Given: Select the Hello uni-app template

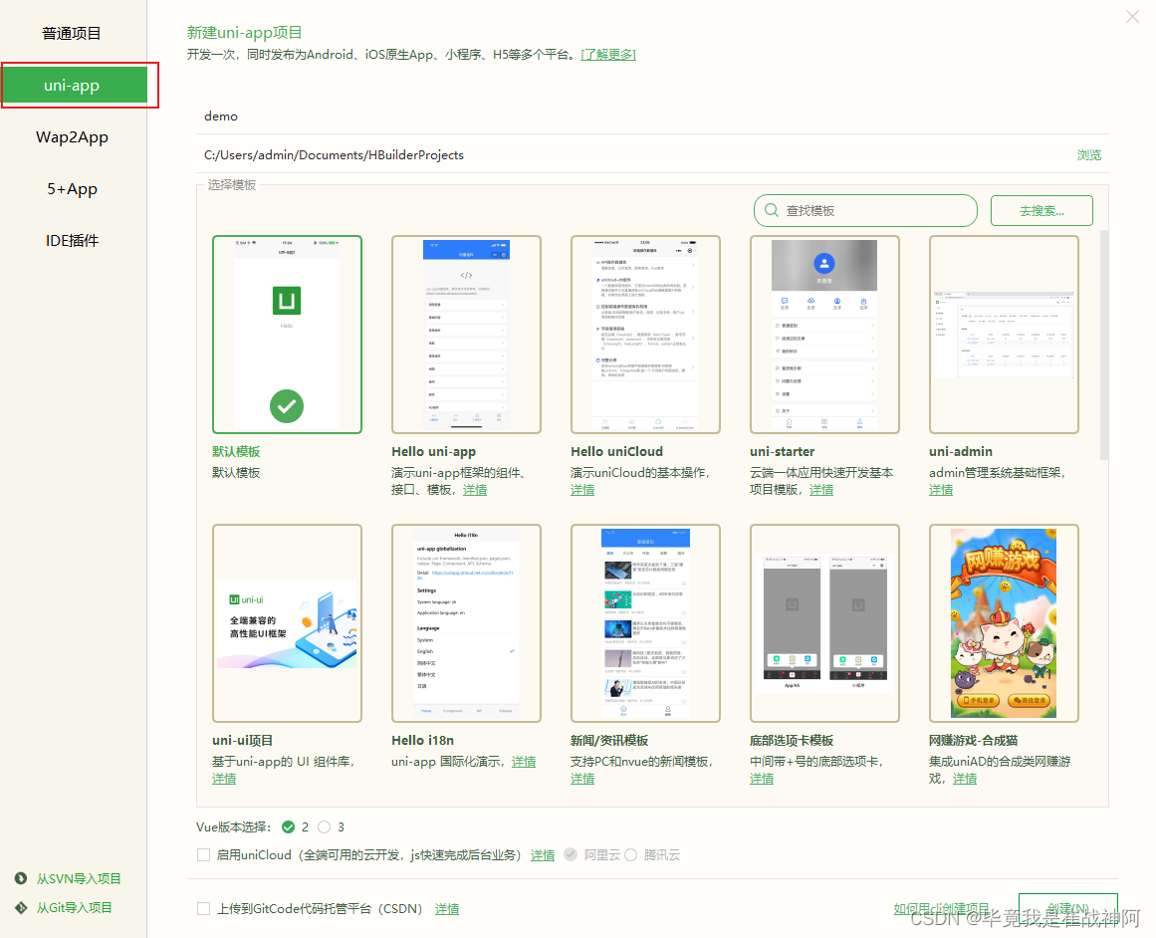Looking at the screenshot, I should click(x=466, y=334).
